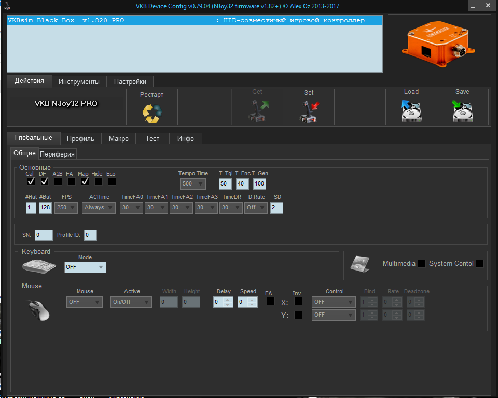This screenshot has width=498, height=398.
Task: Switch to the Глобальные tab
Action: 34,138
